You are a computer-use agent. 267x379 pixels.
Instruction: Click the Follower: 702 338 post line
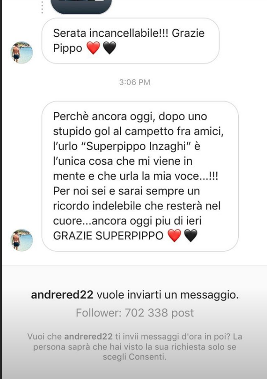click(134, 313)
